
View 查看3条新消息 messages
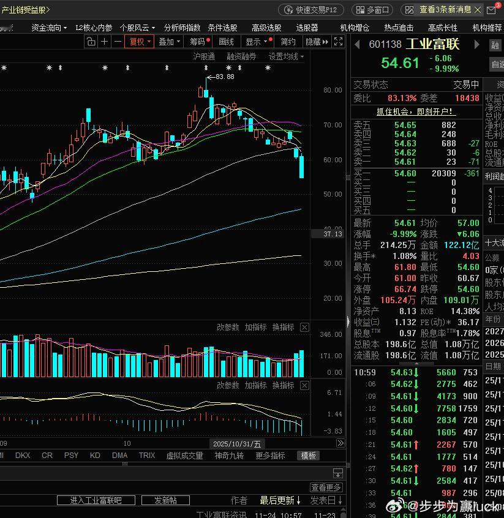445,10
